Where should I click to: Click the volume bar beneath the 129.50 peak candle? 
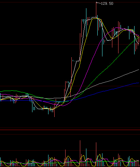pos(96,154)
